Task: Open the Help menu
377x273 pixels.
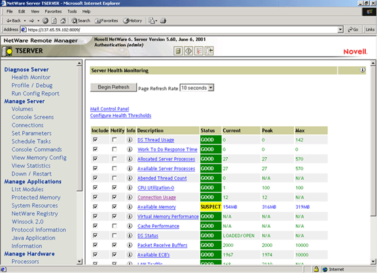Action: point(86,11)
